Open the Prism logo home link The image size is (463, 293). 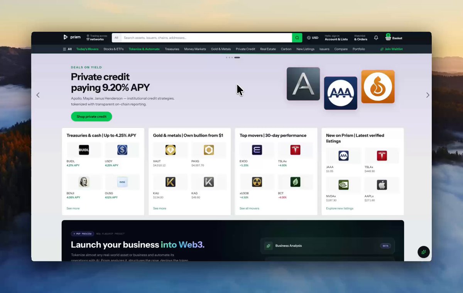pos(72,37)
